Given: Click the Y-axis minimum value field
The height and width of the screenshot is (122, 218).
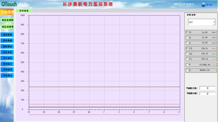Looking at the screenshot, I should click(x=207, y=94).
